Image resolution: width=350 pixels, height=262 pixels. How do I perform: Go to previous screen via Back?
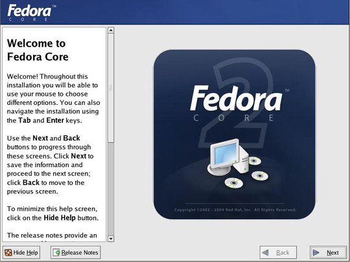coord(278,252)
